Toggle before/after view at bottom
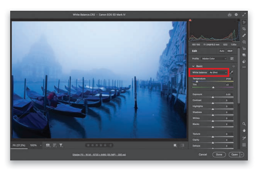 coord(182,145)
